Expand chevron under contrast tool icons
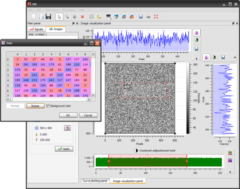The image size is (240, 189). click(230, 172)
